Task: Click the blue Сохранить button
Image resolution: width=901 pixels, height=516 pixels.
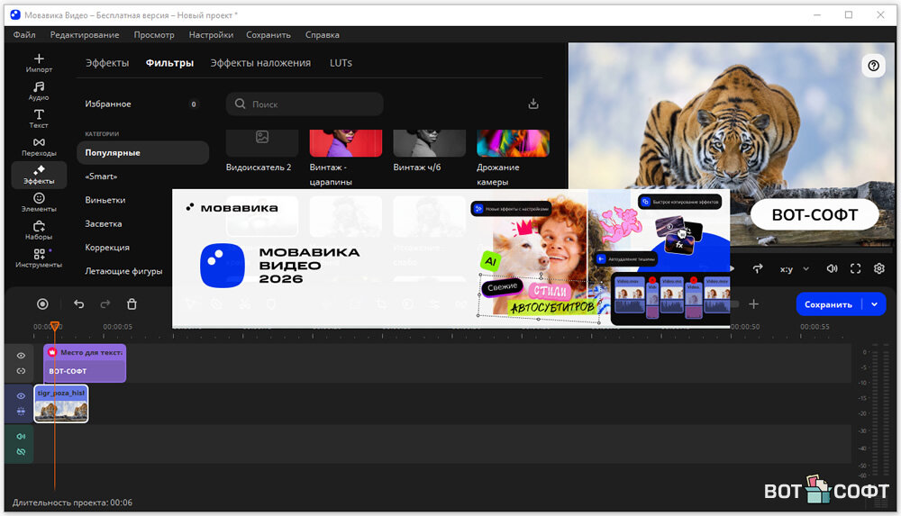Action: coord(828,304)
